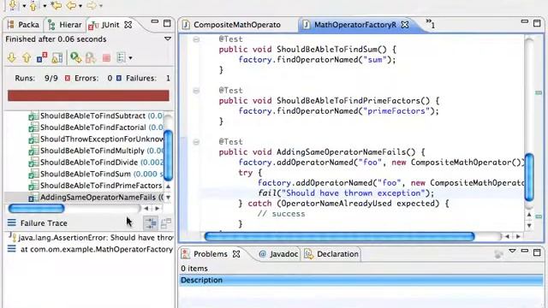The image size is (548, 308).
Task: Select ShouldBeAbleToFindMultiply test result
Action: pos(96,151)
